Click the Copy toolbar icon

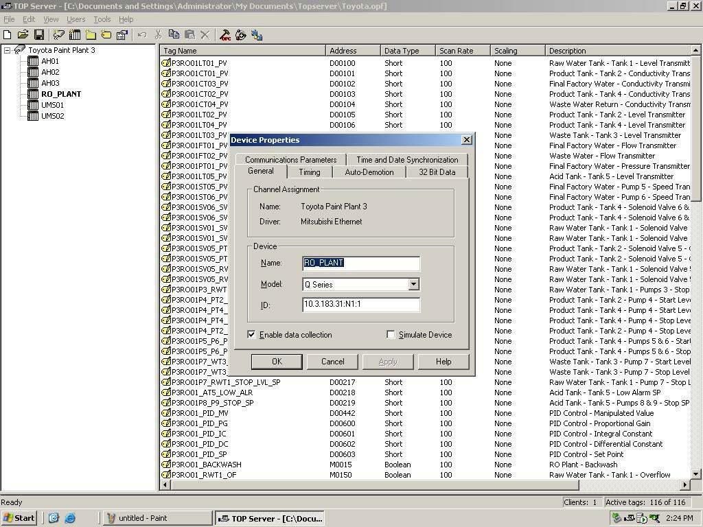click(174, 34)
